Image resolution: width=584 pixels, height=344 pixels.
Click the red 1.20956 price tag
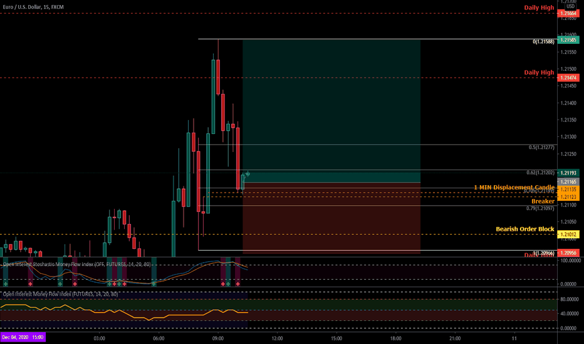pyautogui.click(x=568, y=253)
